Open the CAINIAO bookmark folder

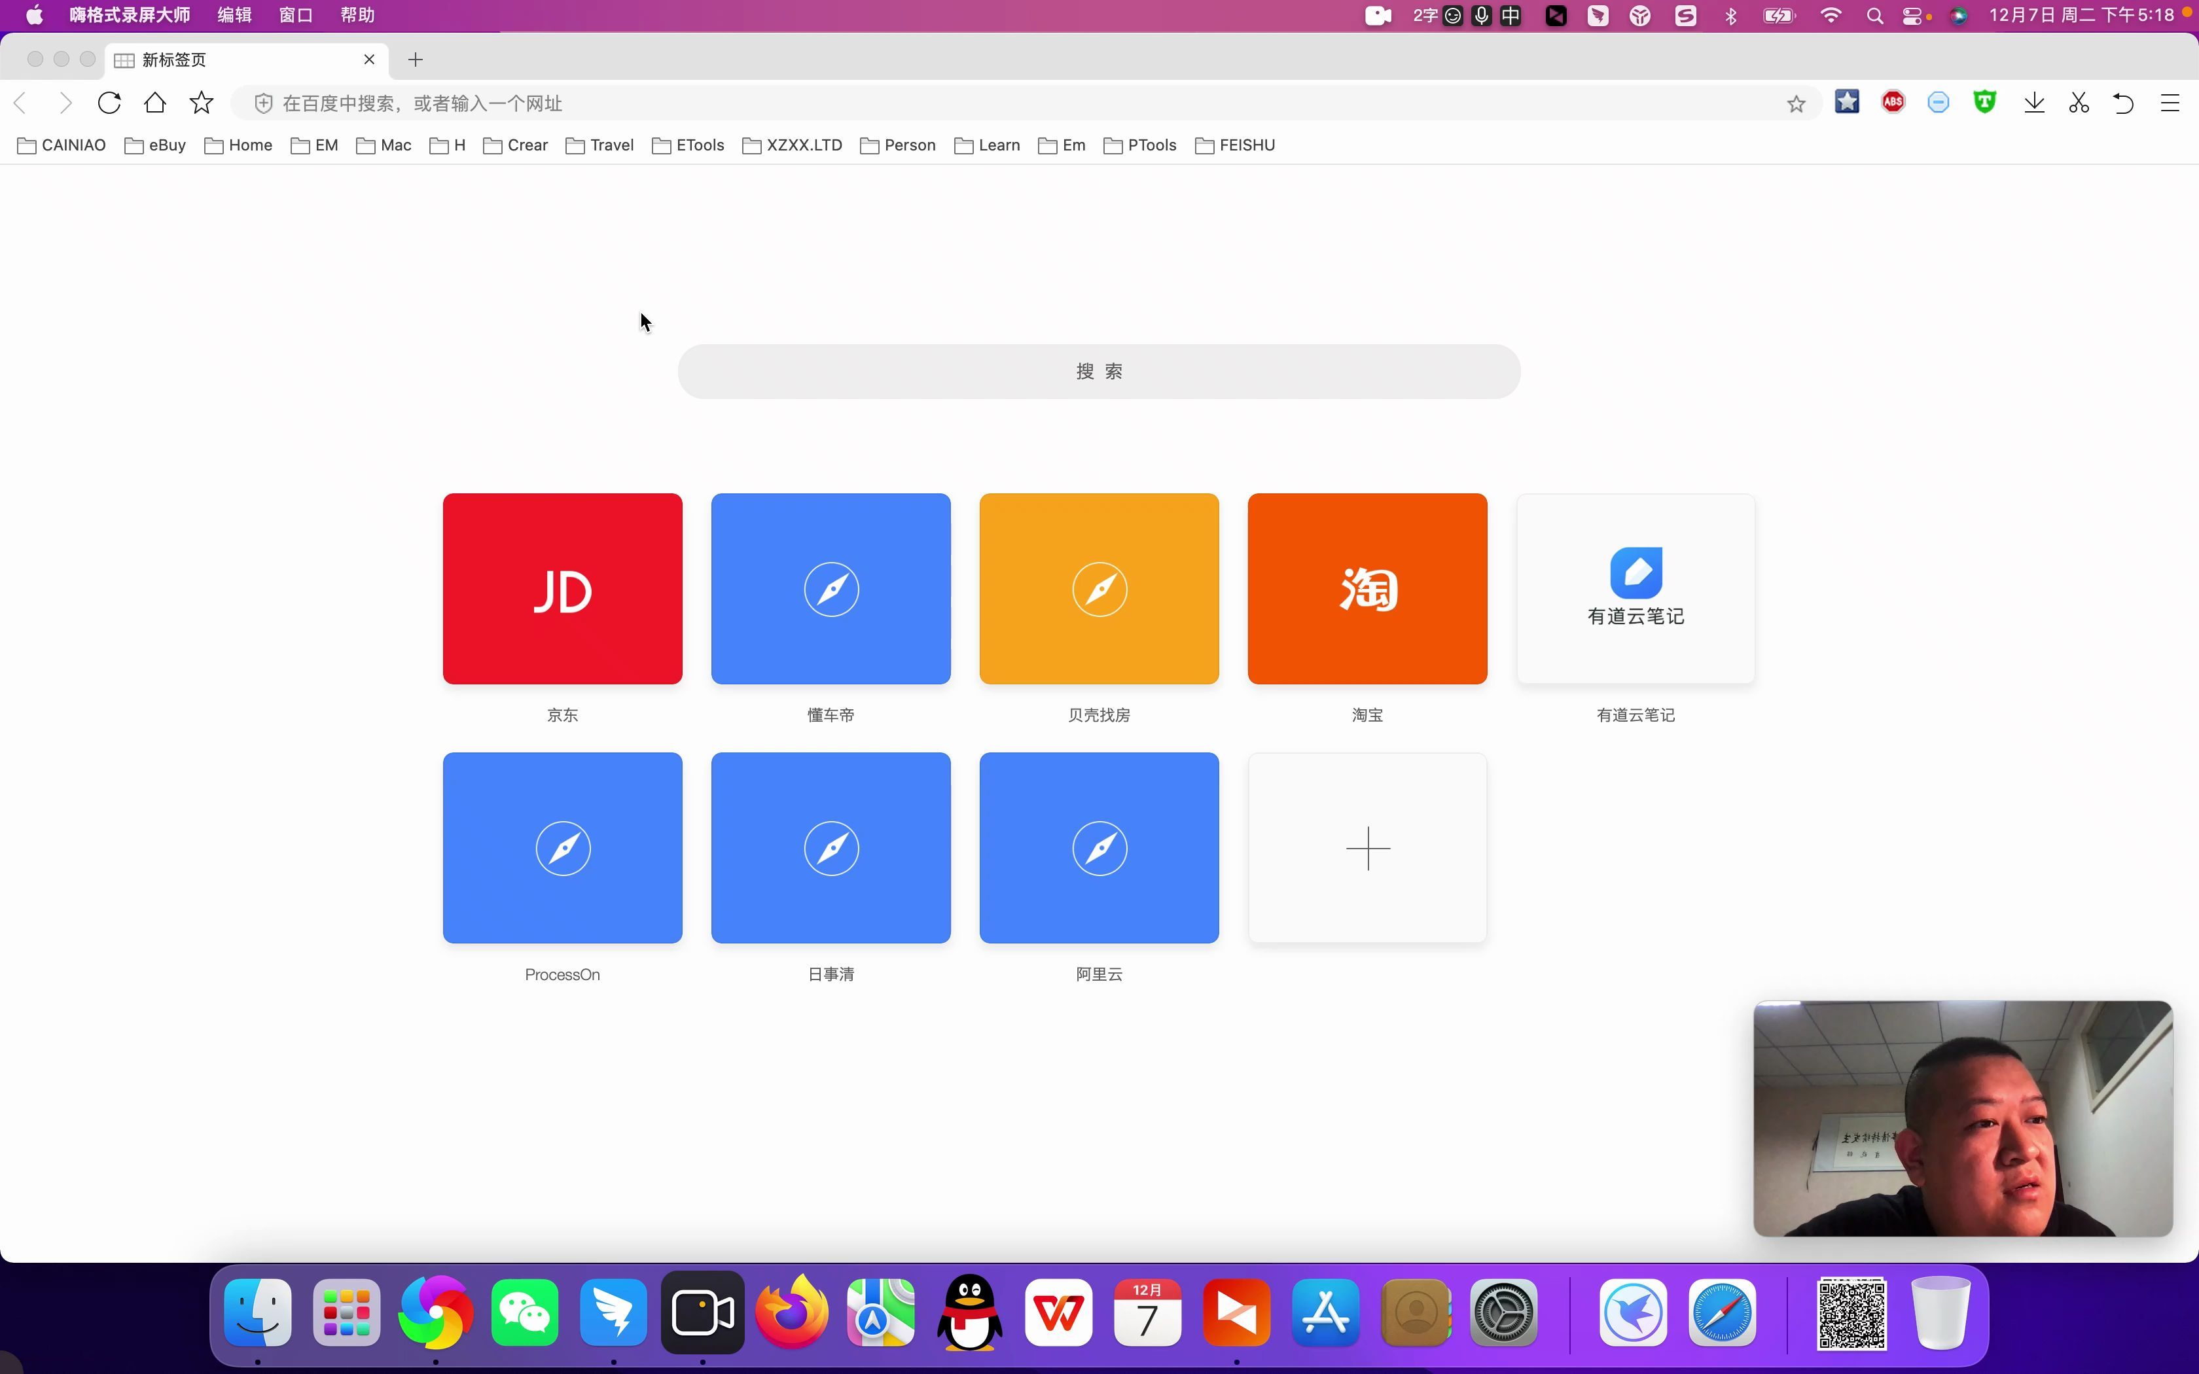[x=62, y=145]
